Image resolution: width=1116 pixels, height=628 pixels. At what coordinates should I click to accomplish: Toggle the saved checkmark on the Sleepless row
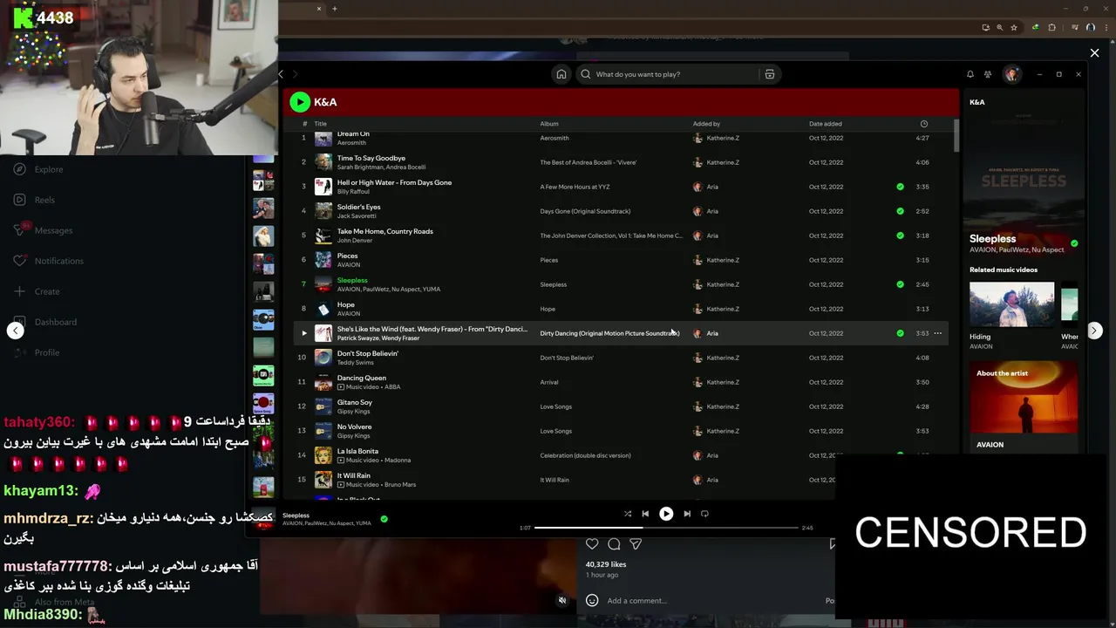coord(901,284)
